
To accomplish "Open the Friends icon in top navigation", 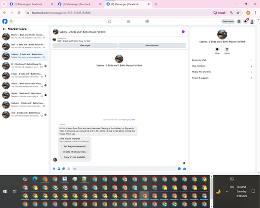I will click(x=128, y=21).
